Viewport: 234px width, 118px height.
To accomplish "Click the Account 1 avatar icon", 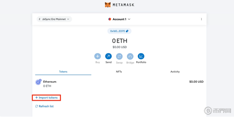I will pos(110,19).
